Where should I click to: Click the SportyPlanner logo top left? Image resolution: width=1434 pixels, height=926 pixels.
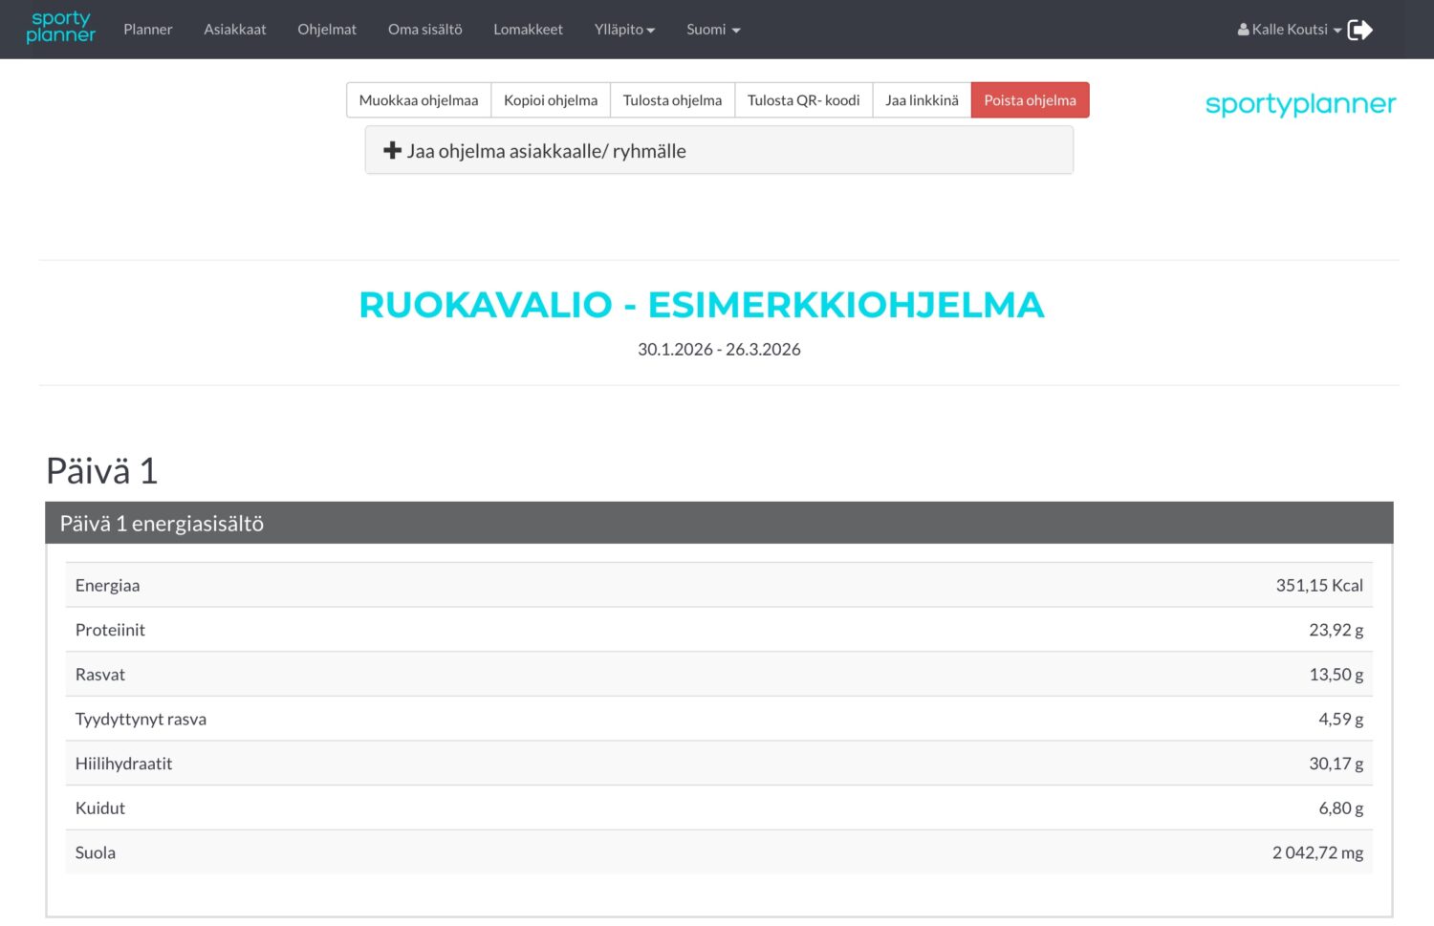(x=60, y=29)
